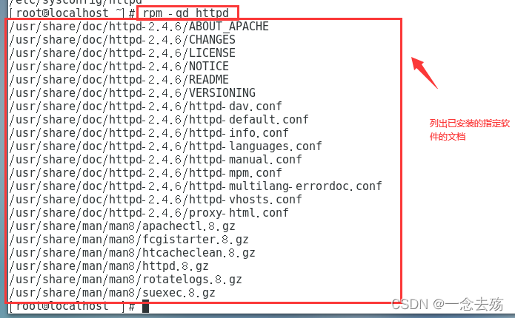
Task: Select the suexec.8.gz man page line
Action: 113,293
